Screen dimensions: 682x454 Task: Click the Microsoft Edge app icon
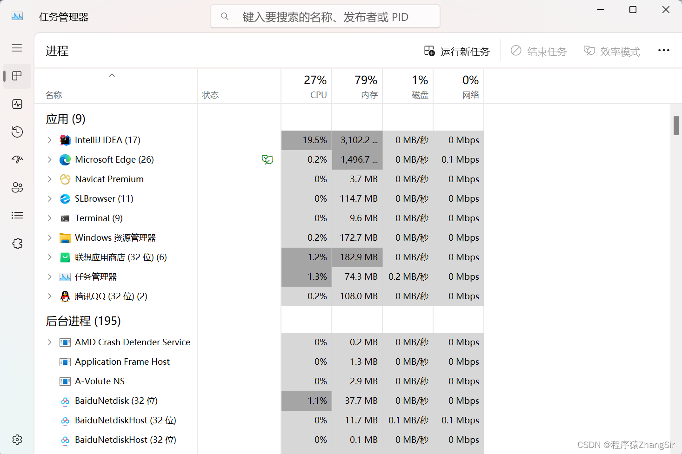pos(65,160)
